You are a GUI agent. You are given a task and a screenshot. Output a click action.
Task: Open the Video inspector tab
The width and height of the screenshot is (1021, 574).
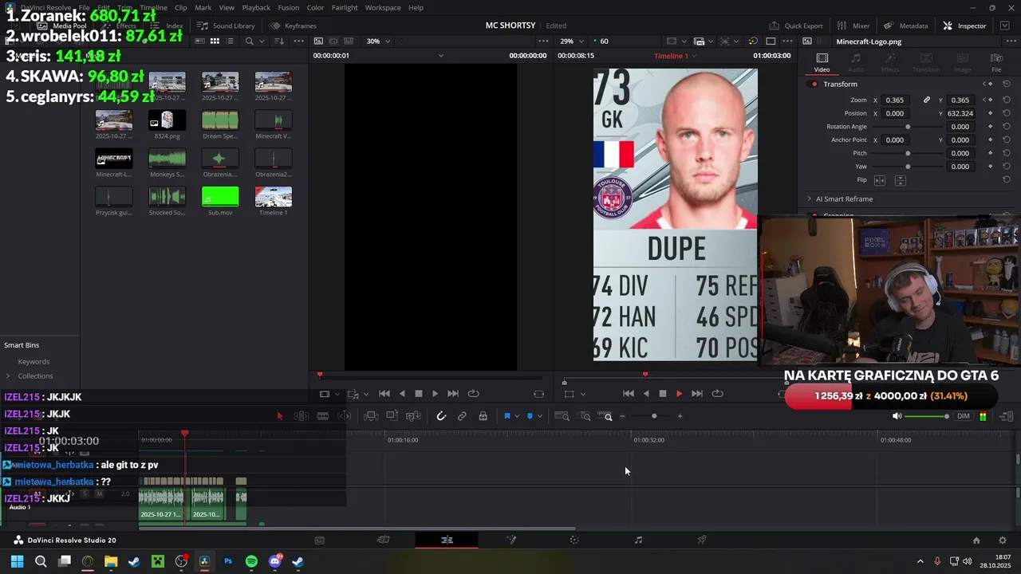click(822, 62)
